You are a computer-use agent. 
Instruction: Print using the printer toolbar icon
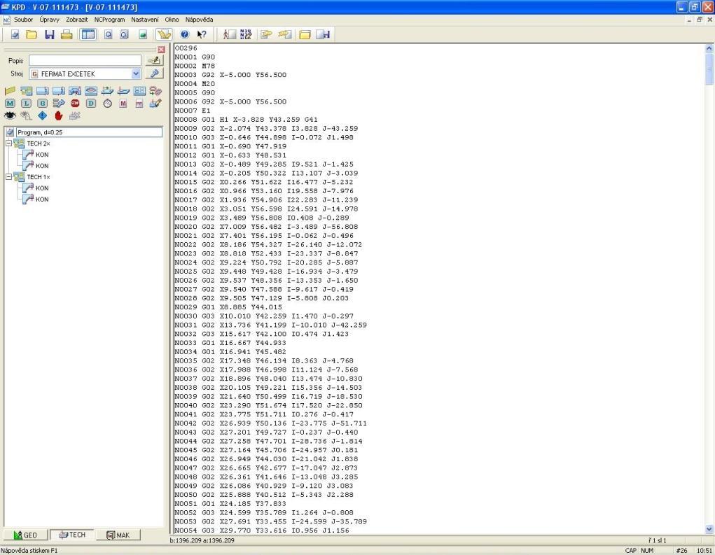pyautogui.click(x=67, y=34)
